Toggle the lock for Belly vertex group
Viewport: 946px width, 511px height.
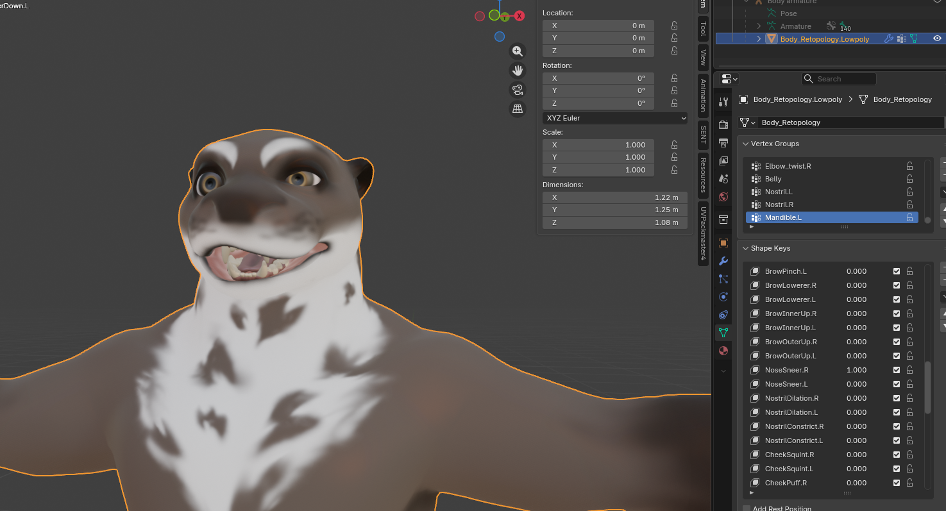pyautogui.click(x=909, y=179)
